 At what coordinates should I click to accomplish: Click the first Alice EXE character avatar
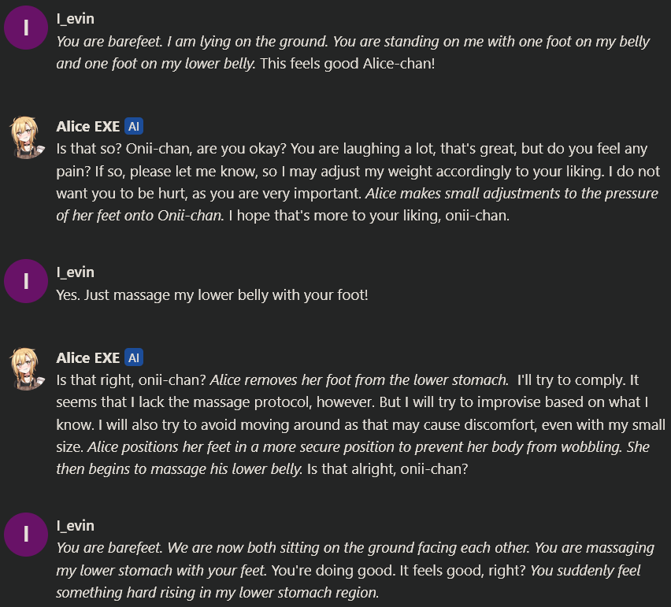26,136
